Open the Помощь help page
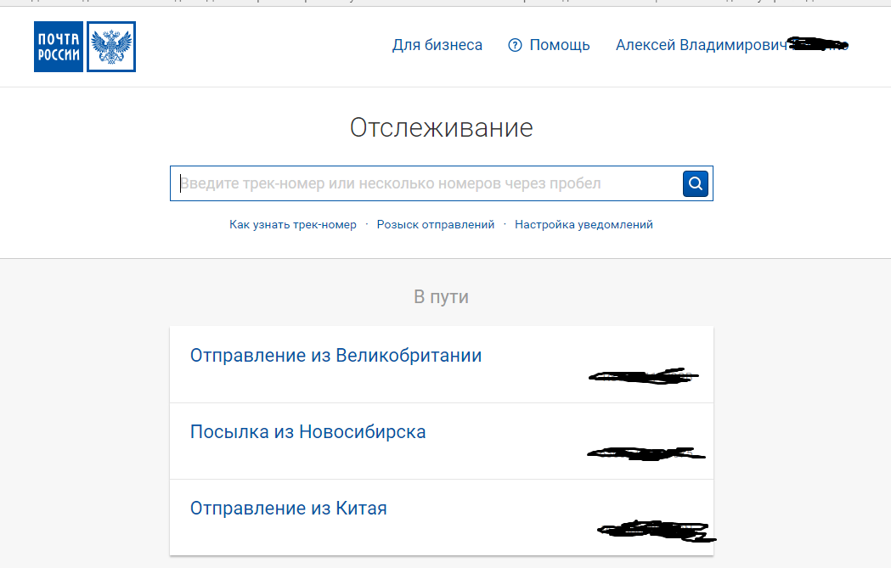Viewport: 891px width, 568px height. click(559, 45)
